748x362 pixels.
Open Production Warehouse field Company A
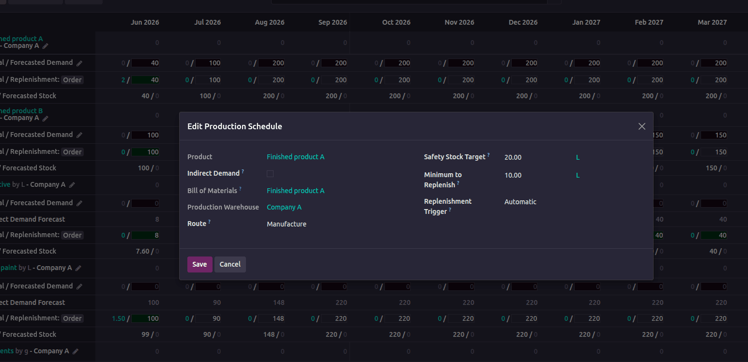click(284, 207)
